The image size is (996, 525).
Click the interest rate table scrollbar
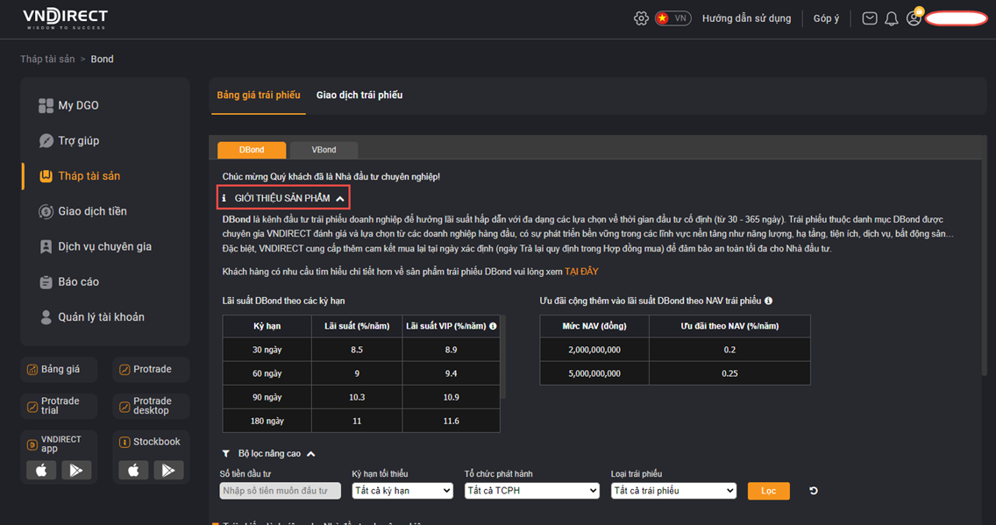[x=503, y=357]
